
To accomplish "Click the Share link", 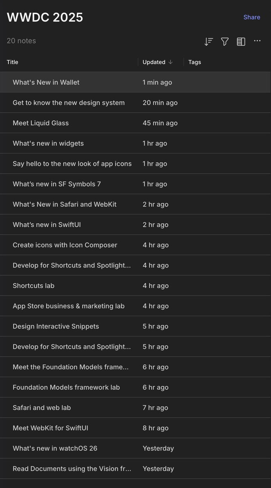I will tap(252, 17).
